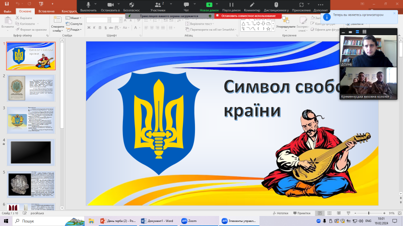Toggle text shadow S button
Screen dimensions: 403x226
[105, 28]
